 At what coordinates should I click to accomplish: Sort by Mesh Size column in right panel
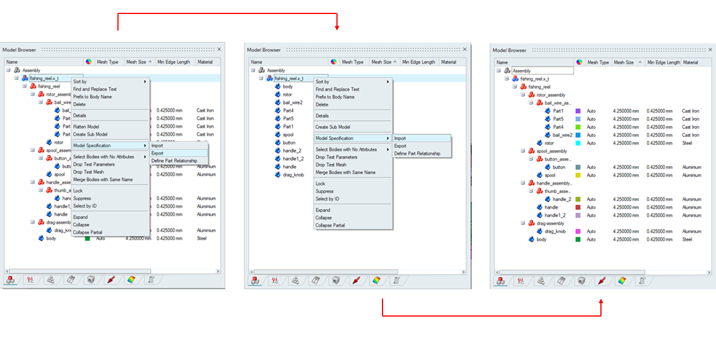[625, 62]
